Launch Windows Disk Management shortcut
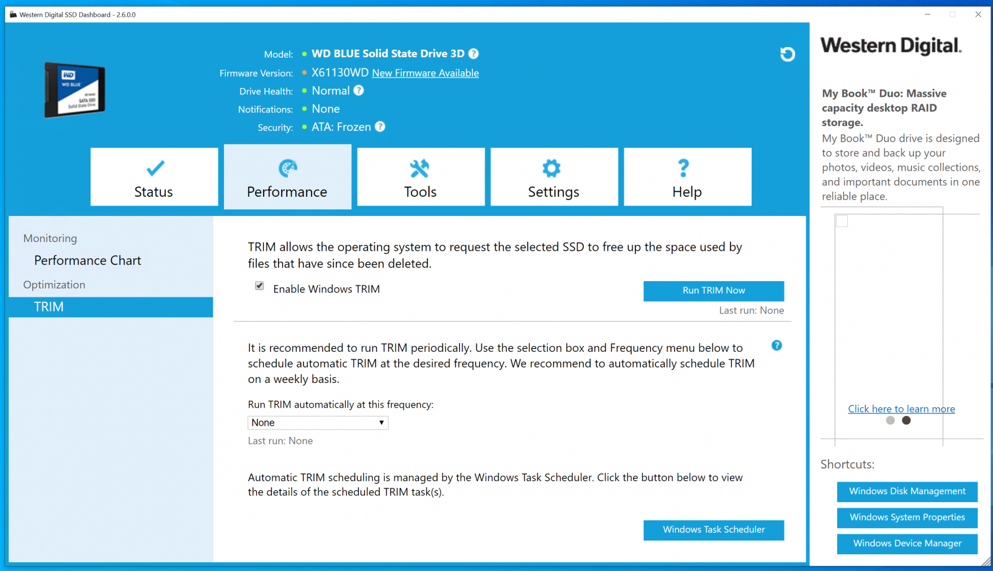Screen dimensions: 993x571 pos(907,492)
